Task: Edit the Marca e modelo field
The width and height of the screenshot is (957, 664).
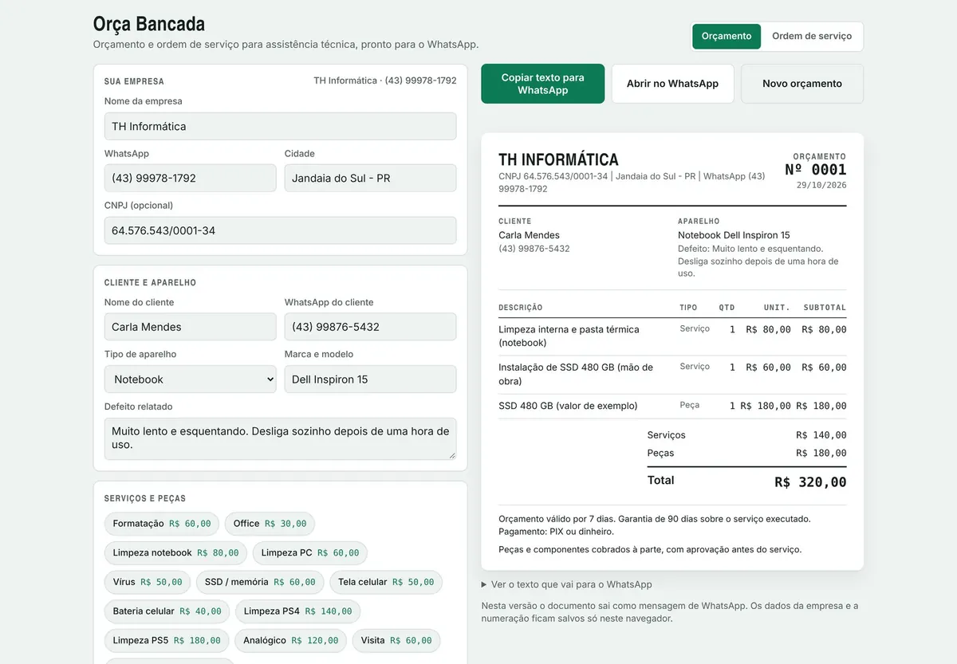Action: [371, 379]
